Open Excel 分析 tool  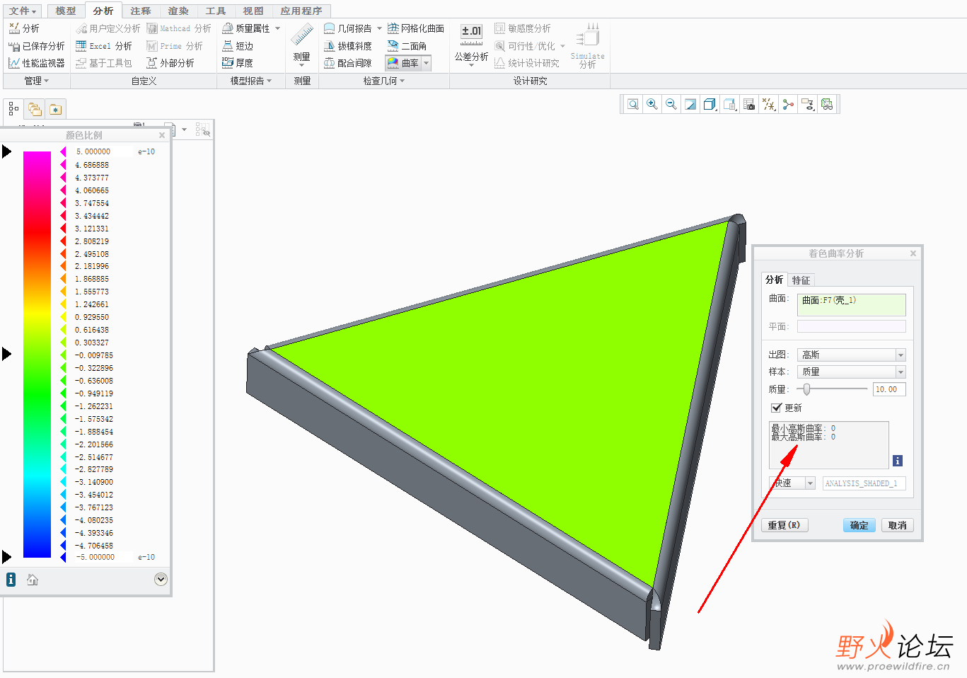103,46
